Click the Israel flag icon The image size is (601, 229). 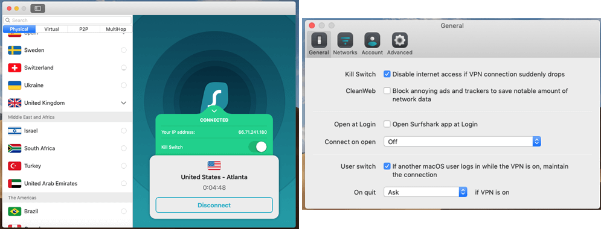pos(14,131)
